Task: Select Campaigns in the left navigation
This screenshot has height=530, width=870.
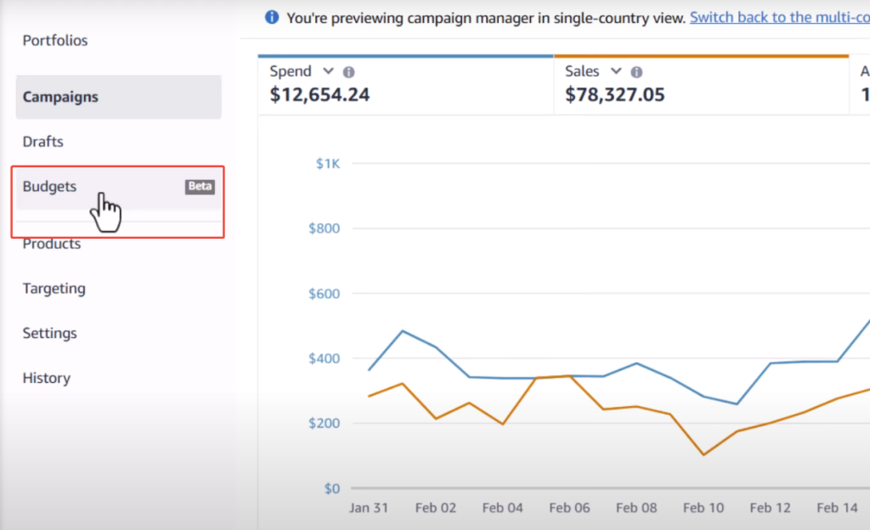Action: [x=60, y=97]
